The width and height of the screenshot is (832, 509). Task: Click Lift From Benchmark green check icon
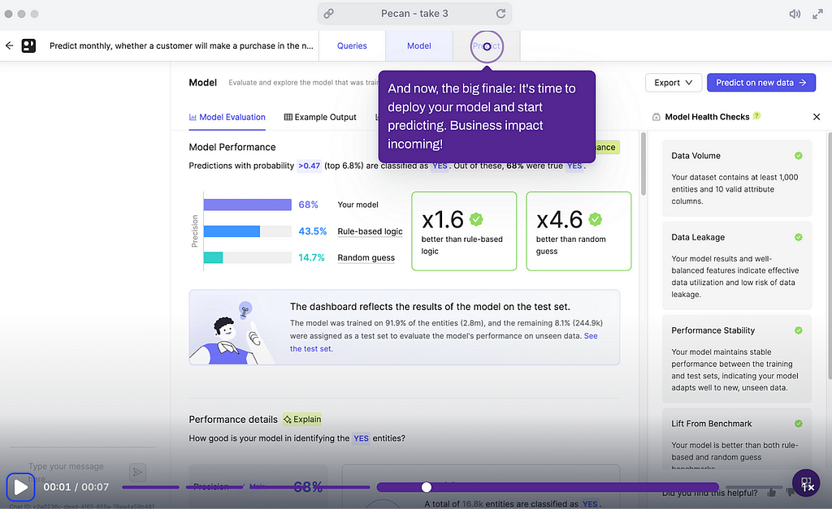(x=798, y=424)
